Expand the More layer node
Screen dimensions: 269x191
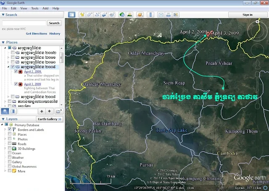point(5,170)
